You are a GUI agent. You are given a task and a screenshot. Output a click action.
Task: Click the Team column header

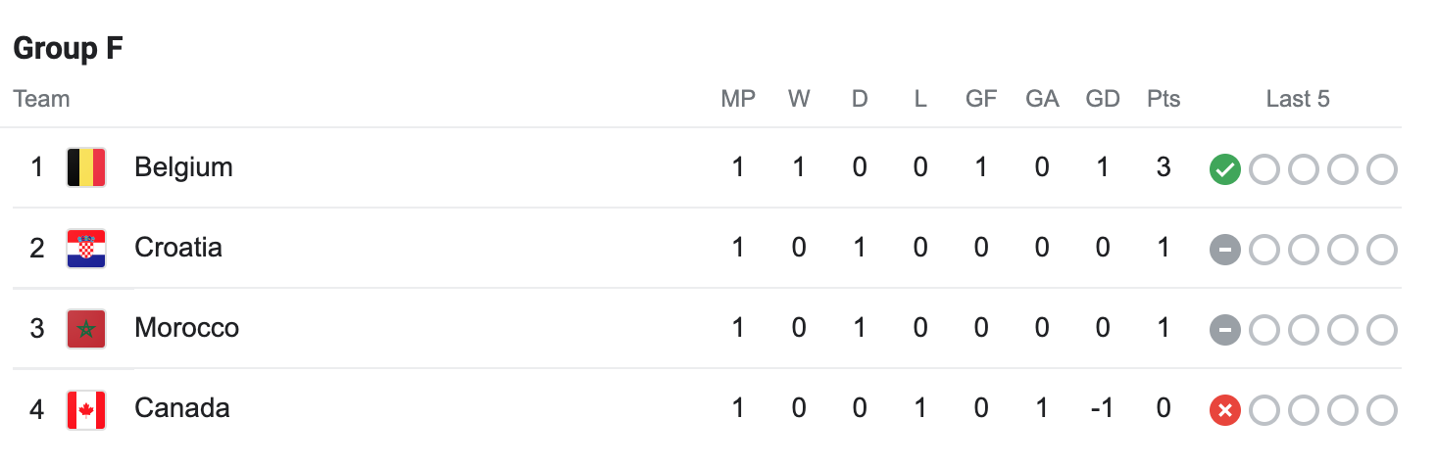click(x=41, y=99)
